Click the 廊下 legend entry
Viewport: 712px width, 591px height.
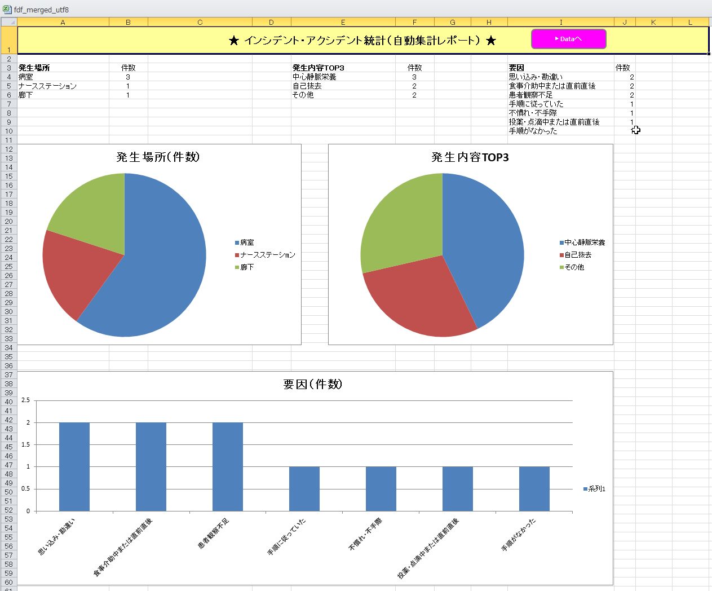pyautogui.click(x=247, y=267)
